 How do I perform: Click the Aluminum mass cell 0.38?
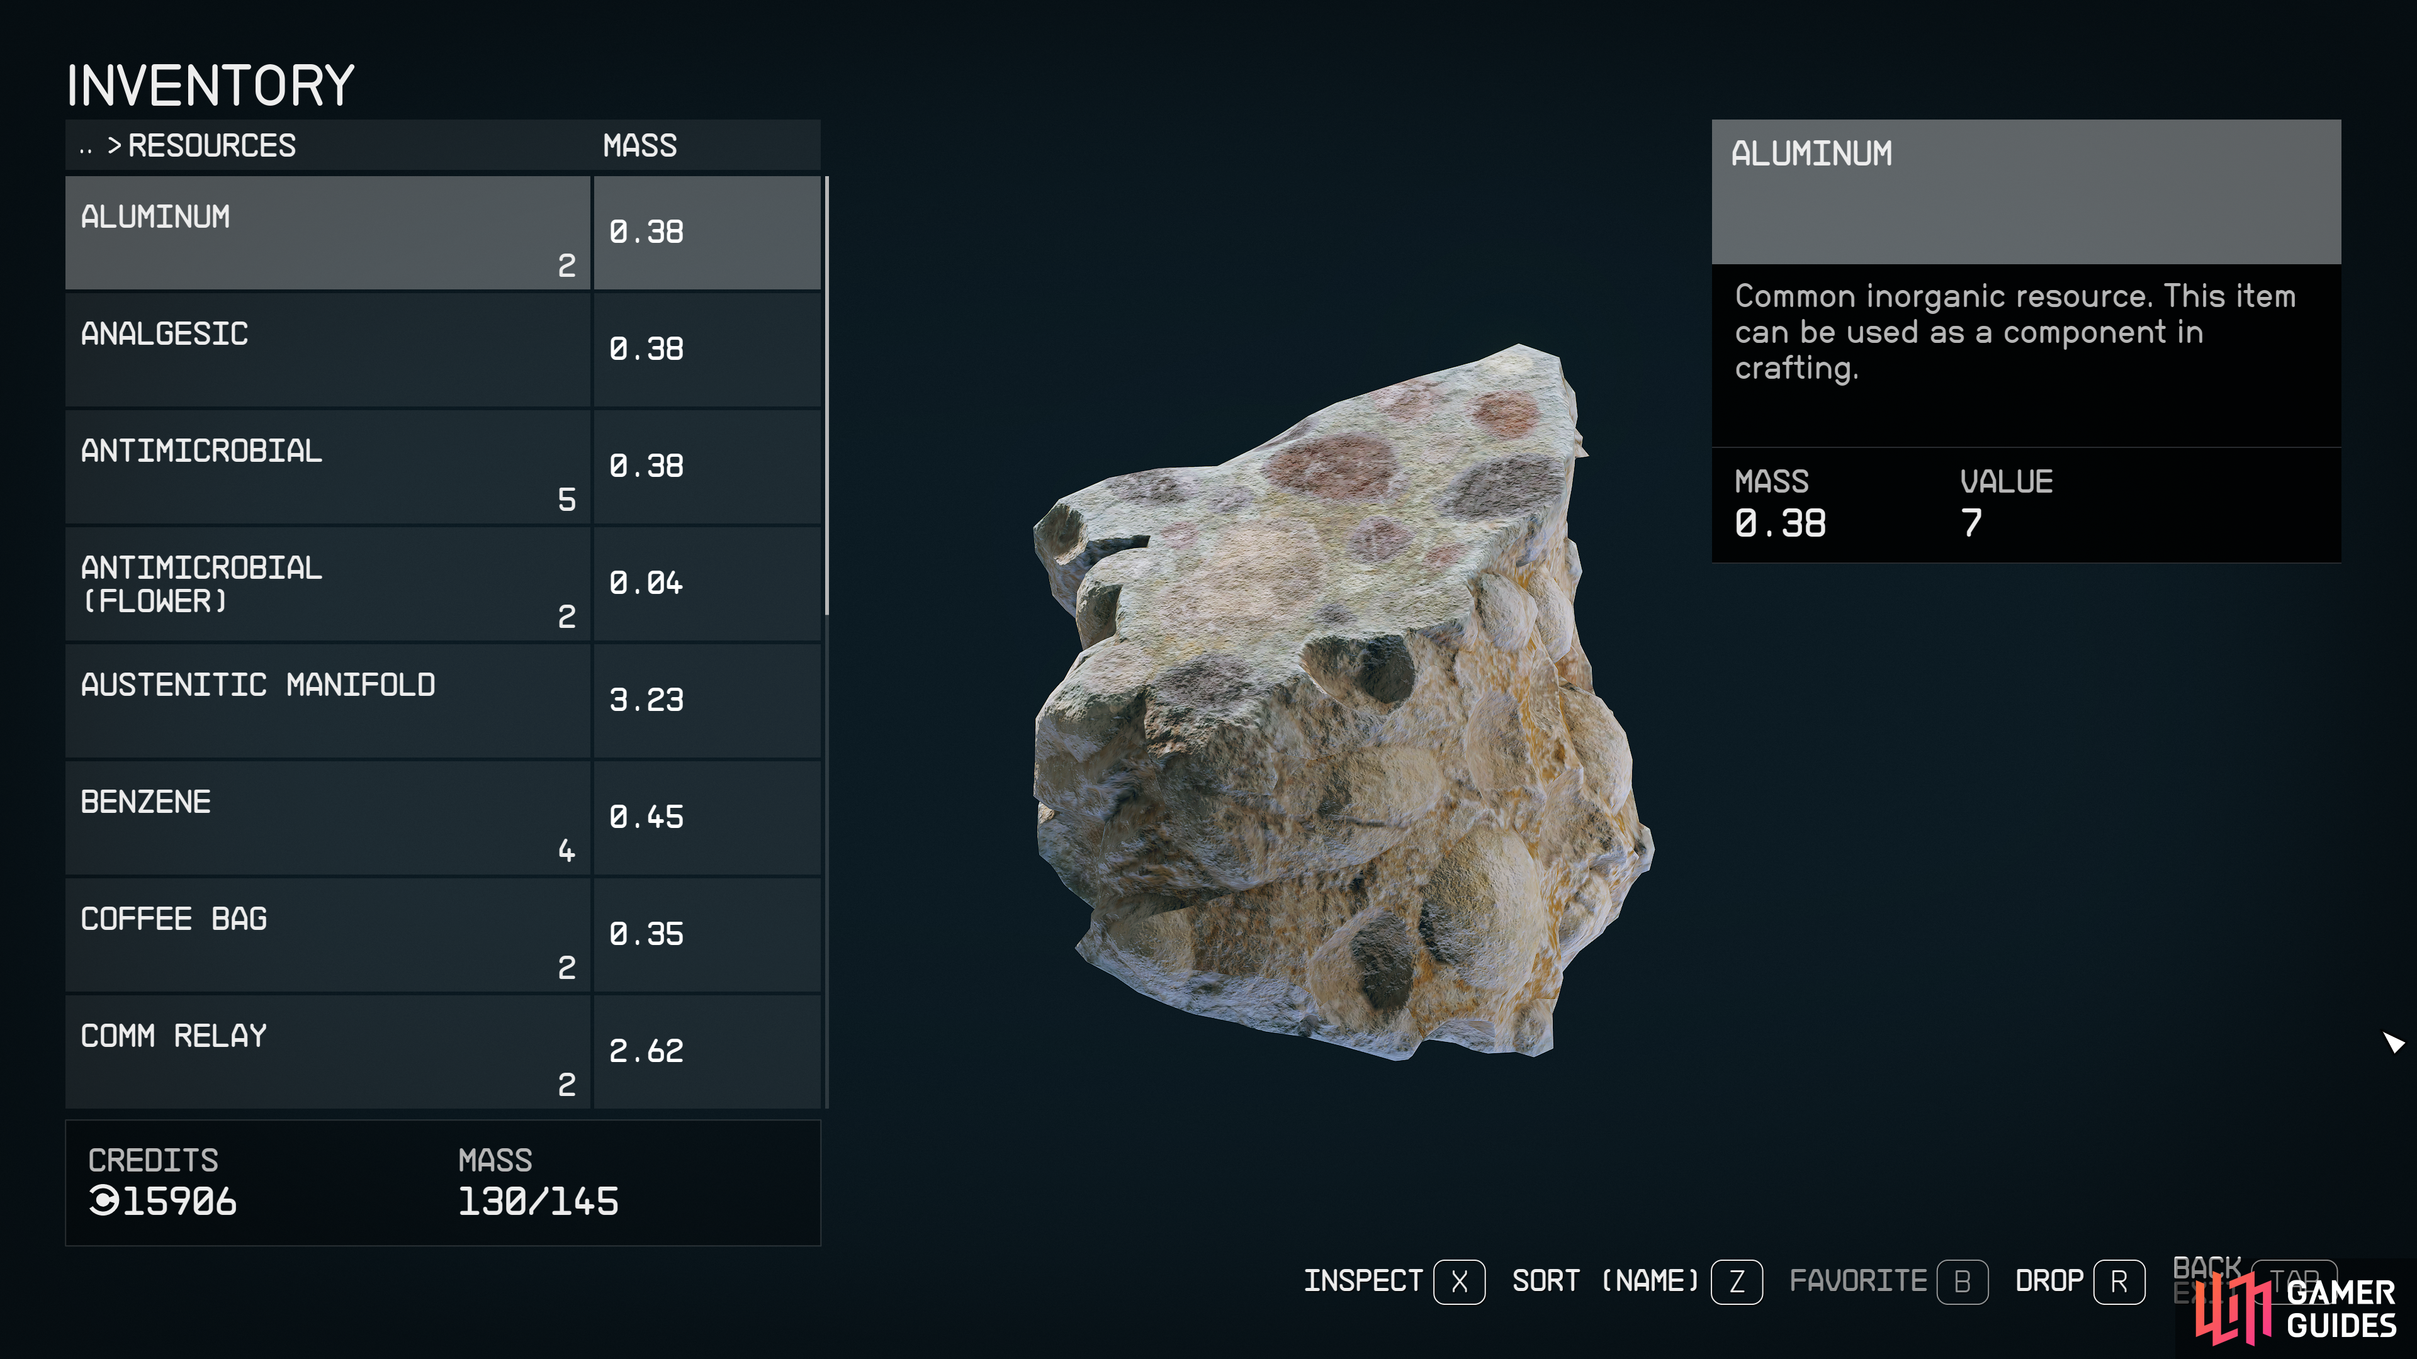coord(646,233)
